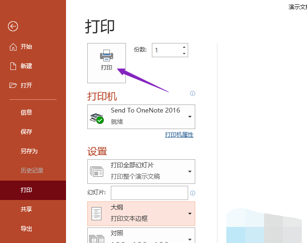Expand the Print All Slides (打印全部幻灯片) dropdown
Image resolution: width=307 pixels, height=243 pixels.
tap(190, 171)
